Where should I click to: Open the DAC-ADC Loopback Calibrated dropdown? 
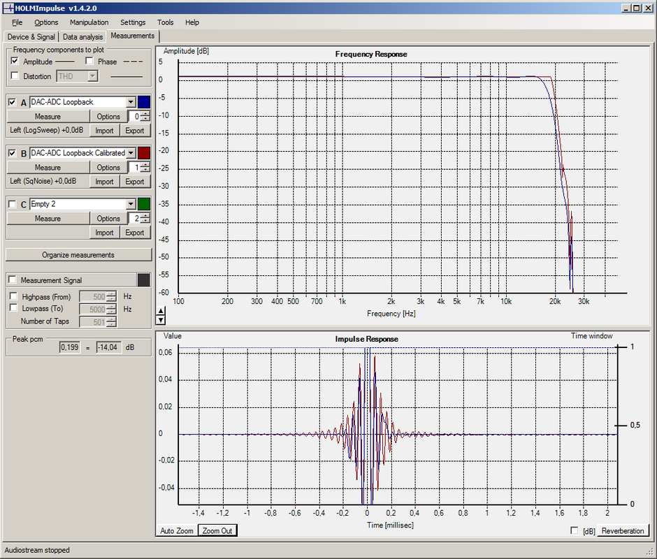(131, 153)
